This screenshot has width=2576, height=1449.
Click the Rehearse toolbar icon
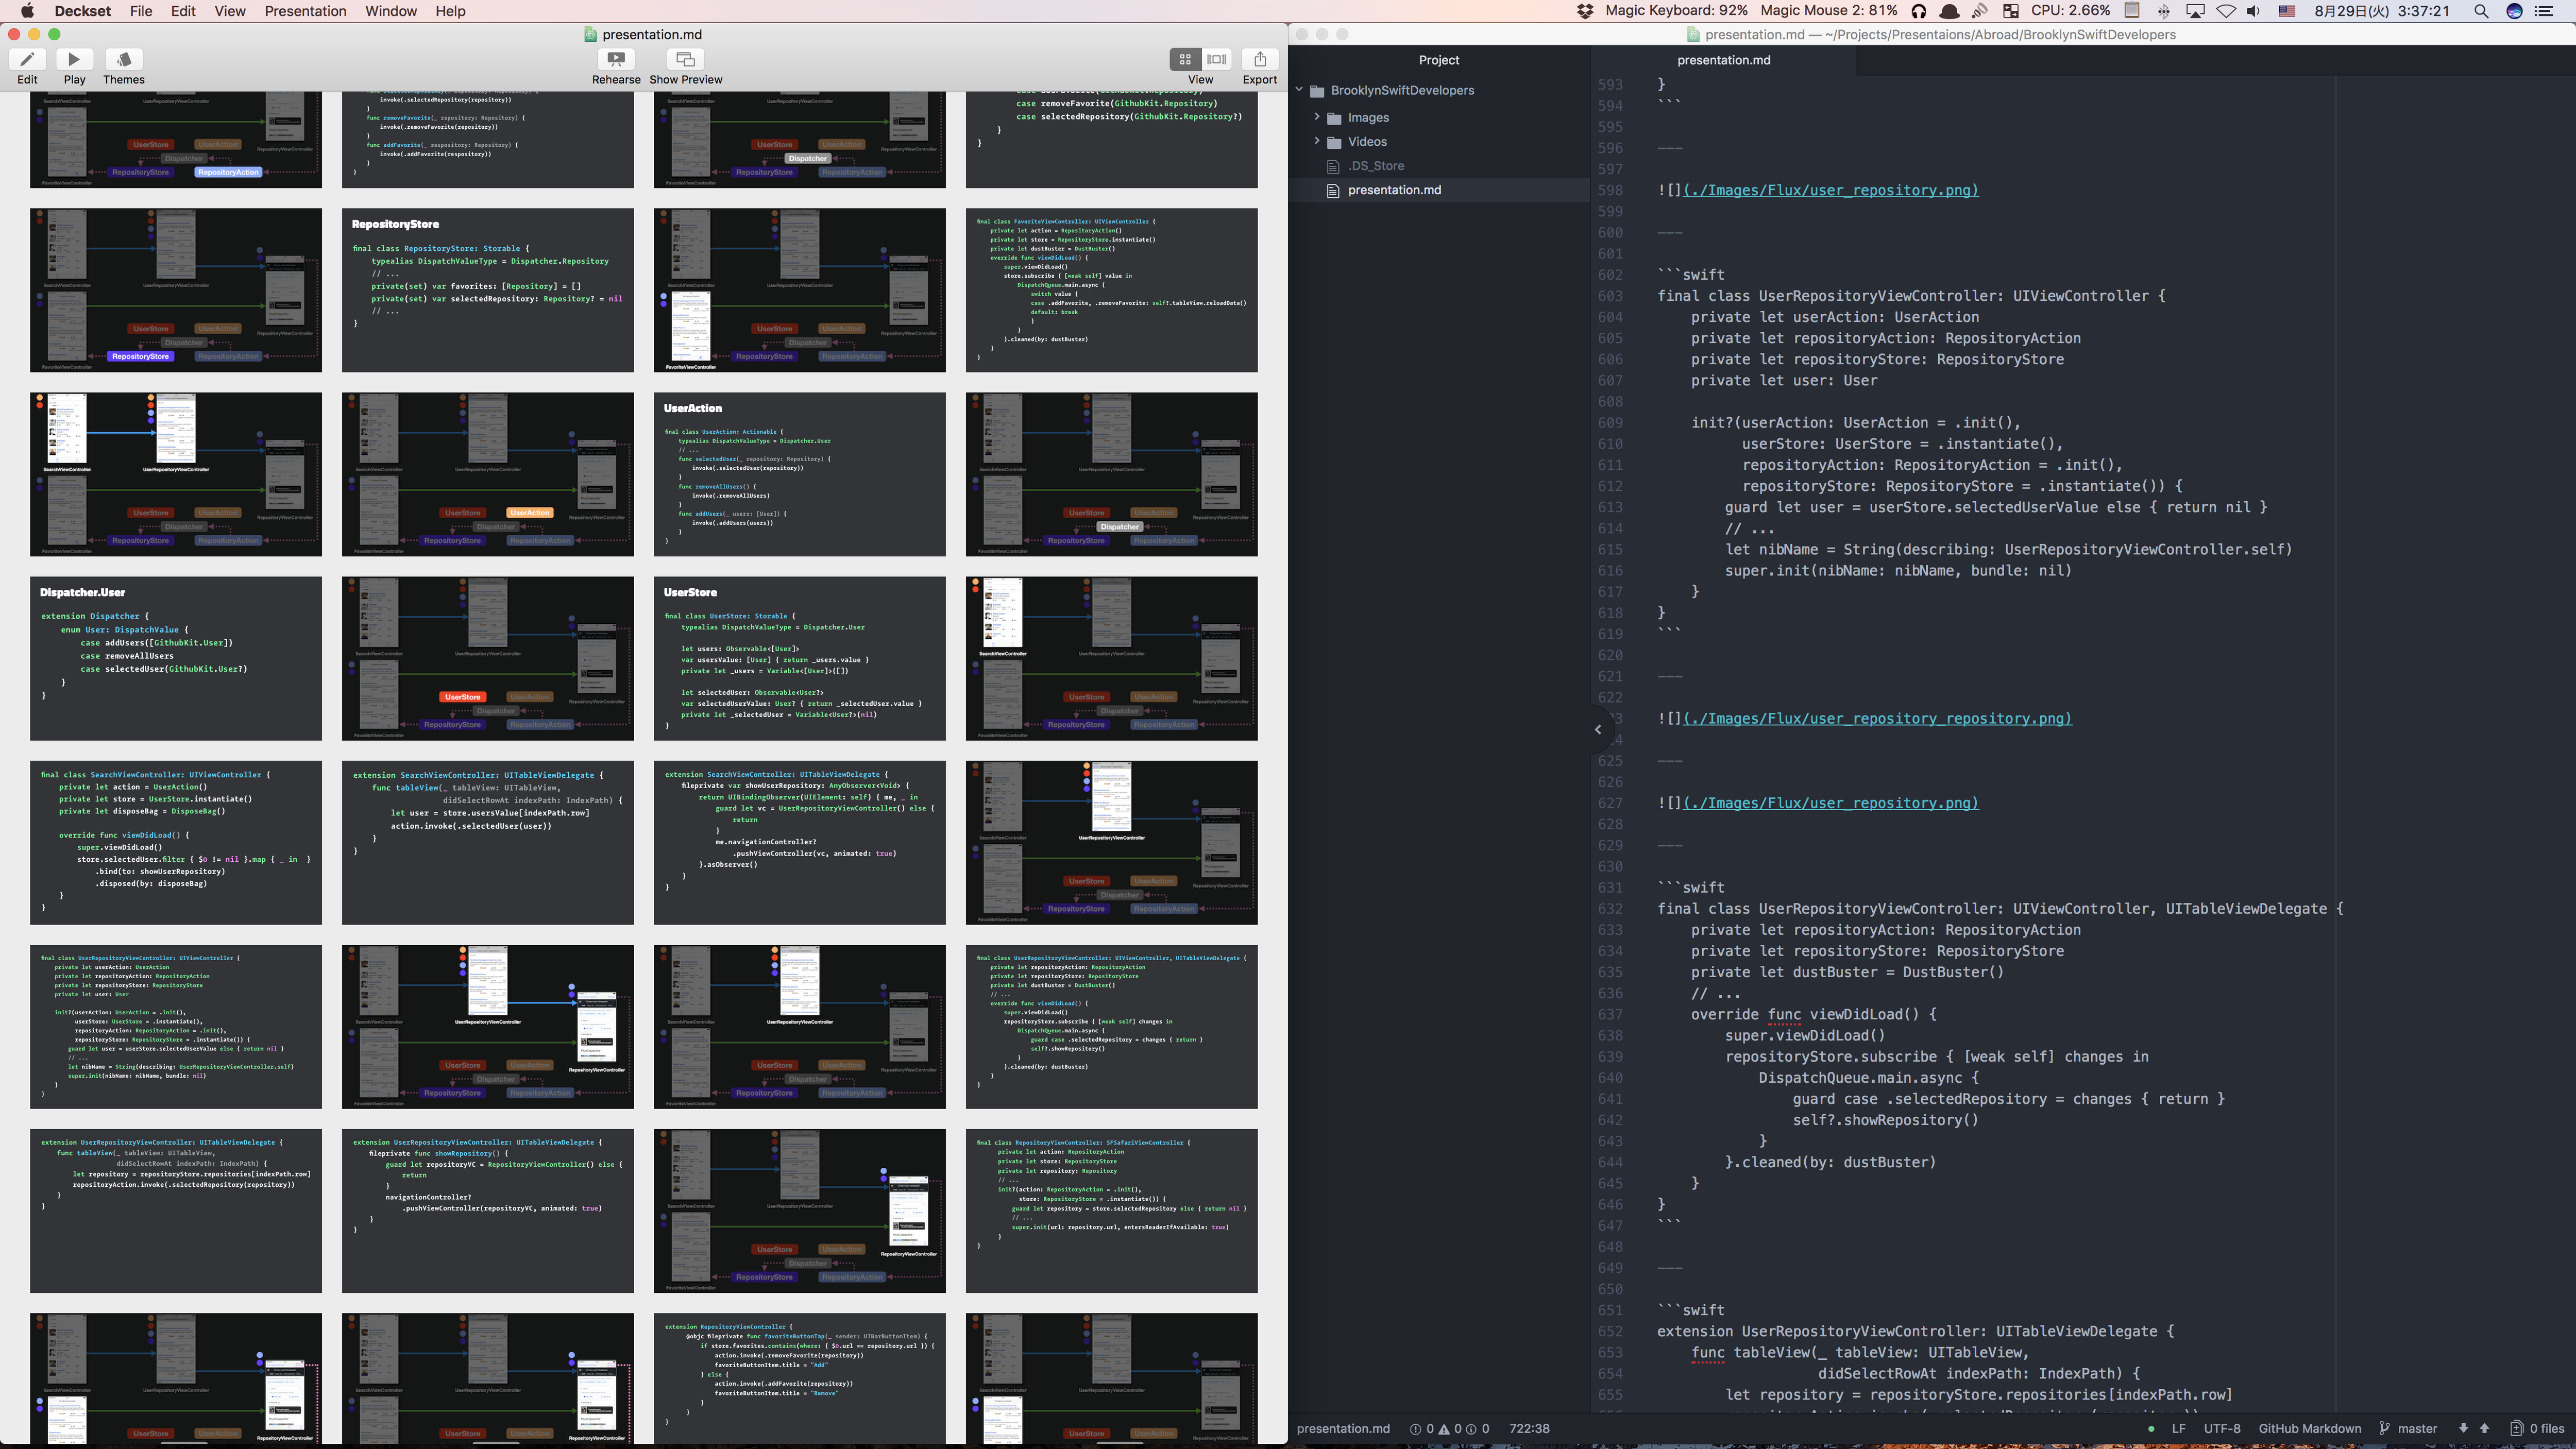pos(615,60)
